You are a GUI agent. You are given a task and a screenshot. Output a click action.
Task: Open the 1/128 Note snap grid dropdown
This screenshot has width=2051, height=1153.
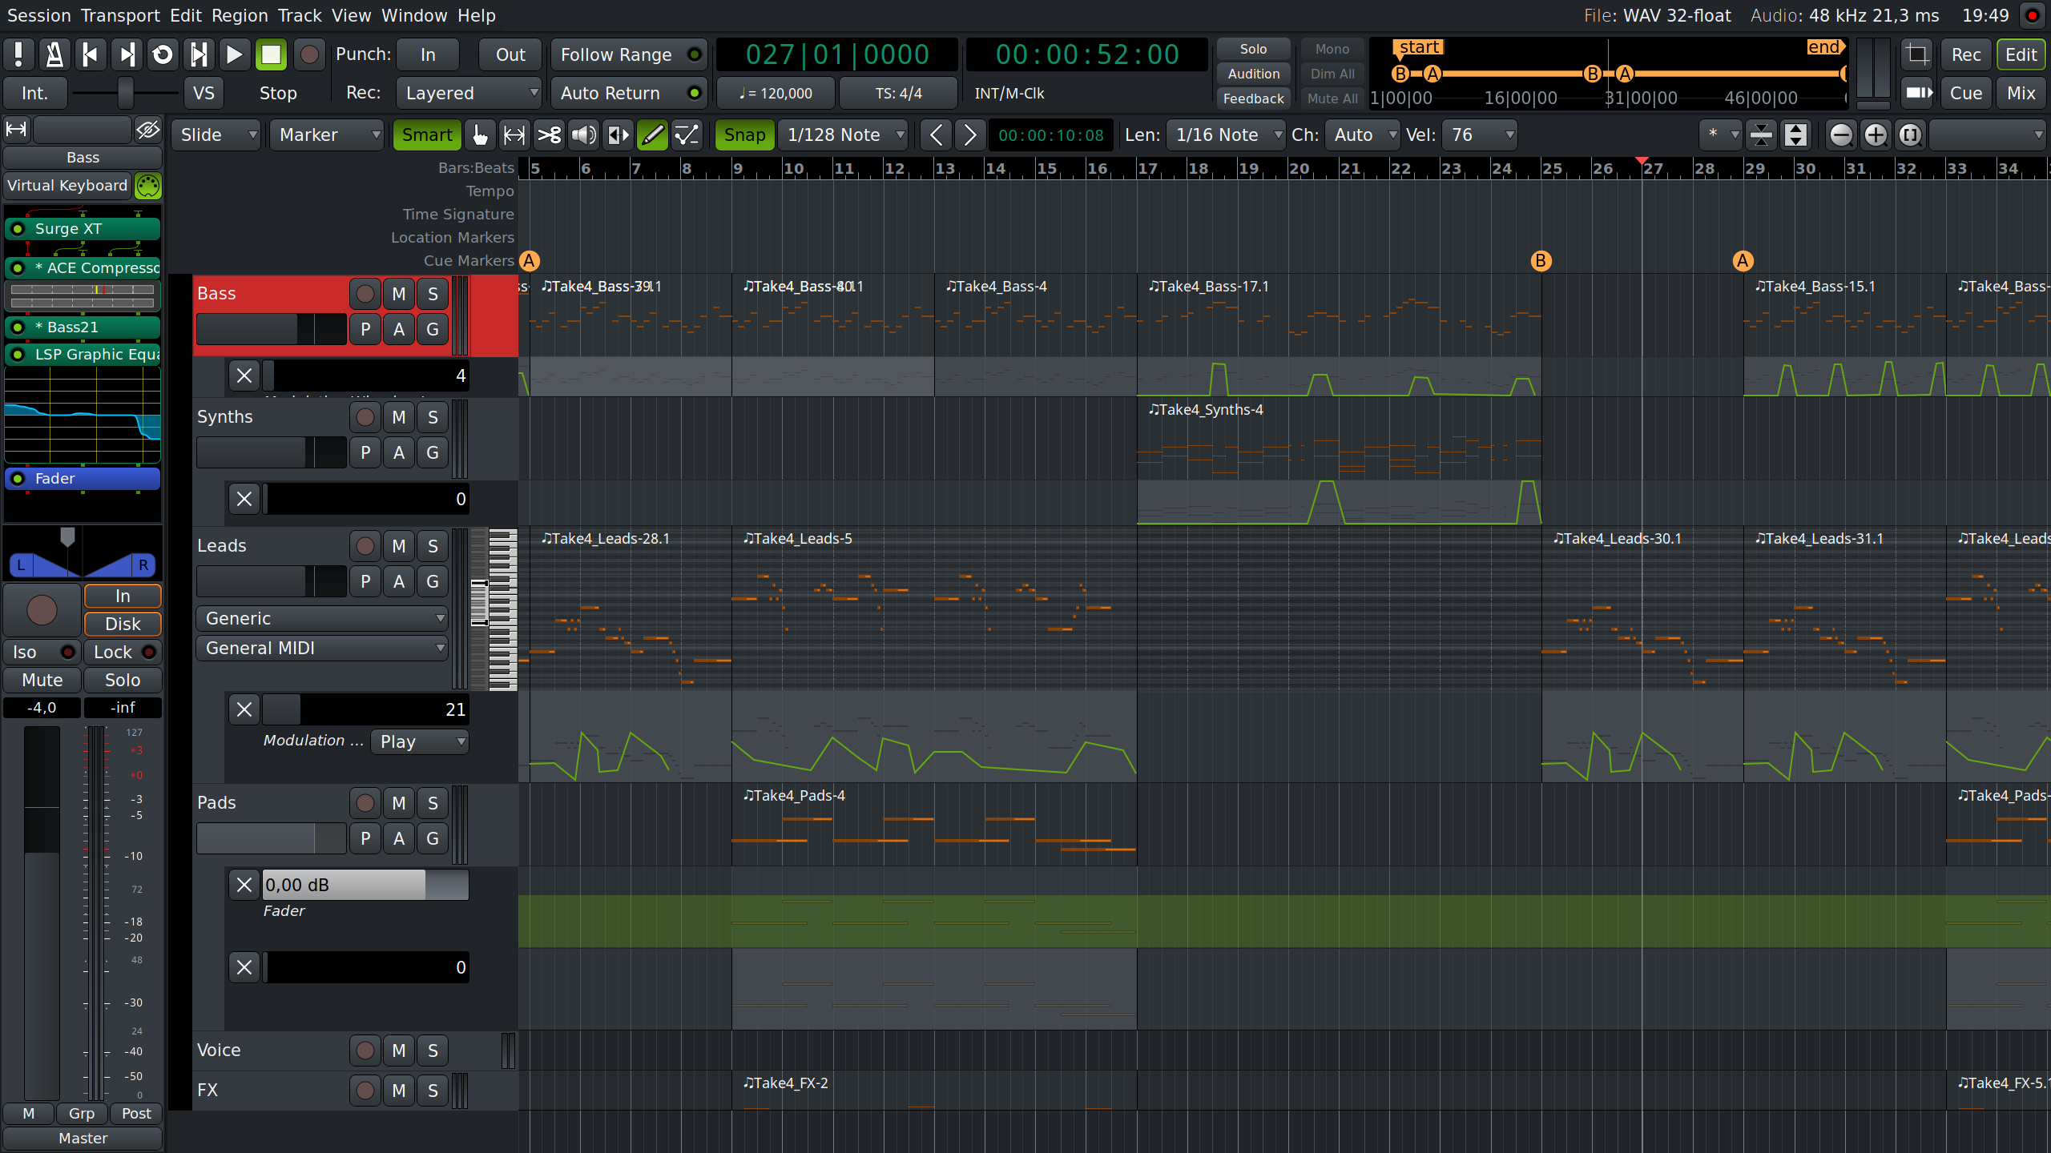(843, 135)
